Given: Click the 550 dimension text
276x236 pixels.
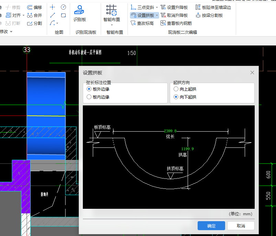Looking at the screenshot, I should pyautogui.click(x=268, y=196).
